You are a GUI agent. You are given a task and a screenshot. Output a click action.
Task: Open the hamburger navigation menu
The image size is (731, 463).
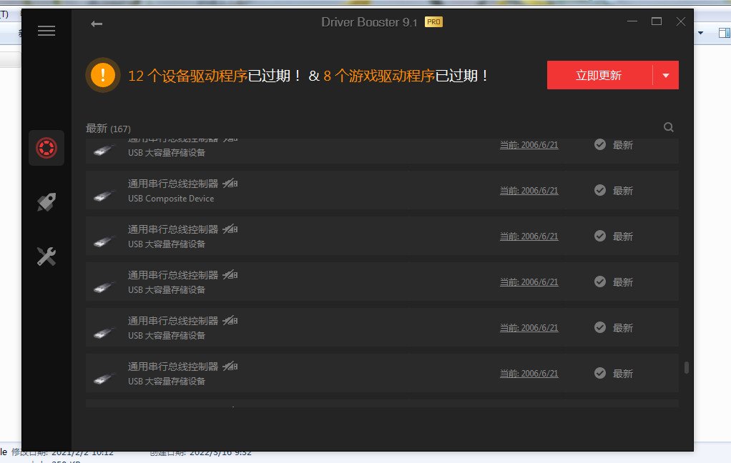point(46,31)
